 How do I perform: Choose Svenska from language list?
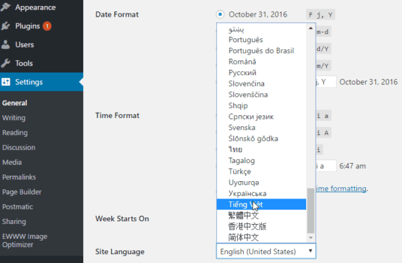point(261,127)
